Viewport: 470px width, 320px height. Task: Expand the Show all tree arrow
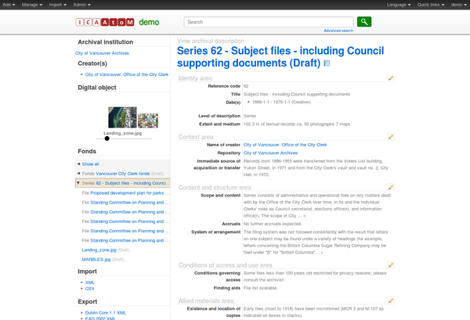78,164
